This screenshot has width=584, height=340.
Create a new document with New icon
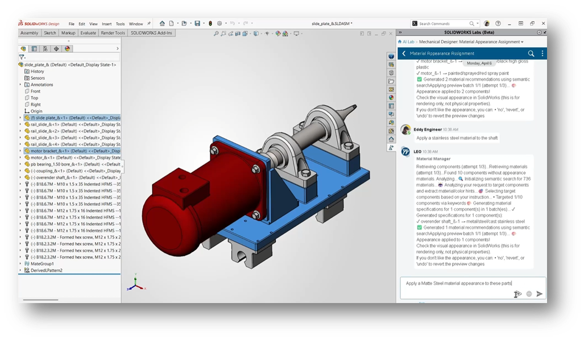(x=171, y=23)
